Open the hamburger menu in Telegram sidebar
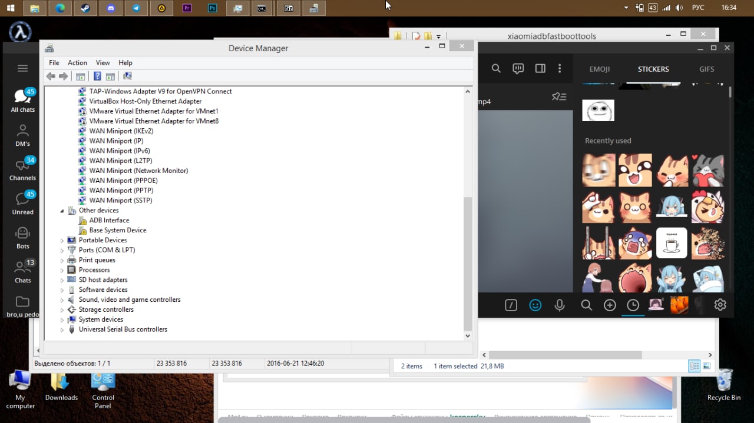The image size is (754, 423). click(22, 68)
